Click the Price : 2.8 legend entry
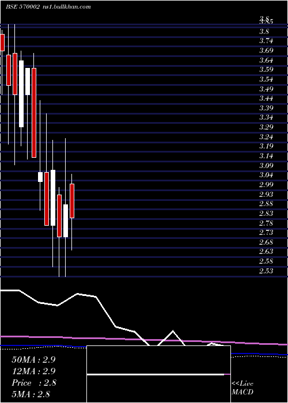The image size is (288, 403). 33,383
